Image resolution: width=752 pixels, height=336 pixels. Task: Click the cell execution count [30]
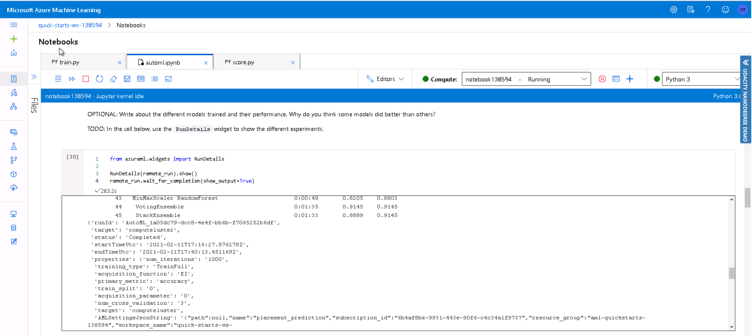72,157
